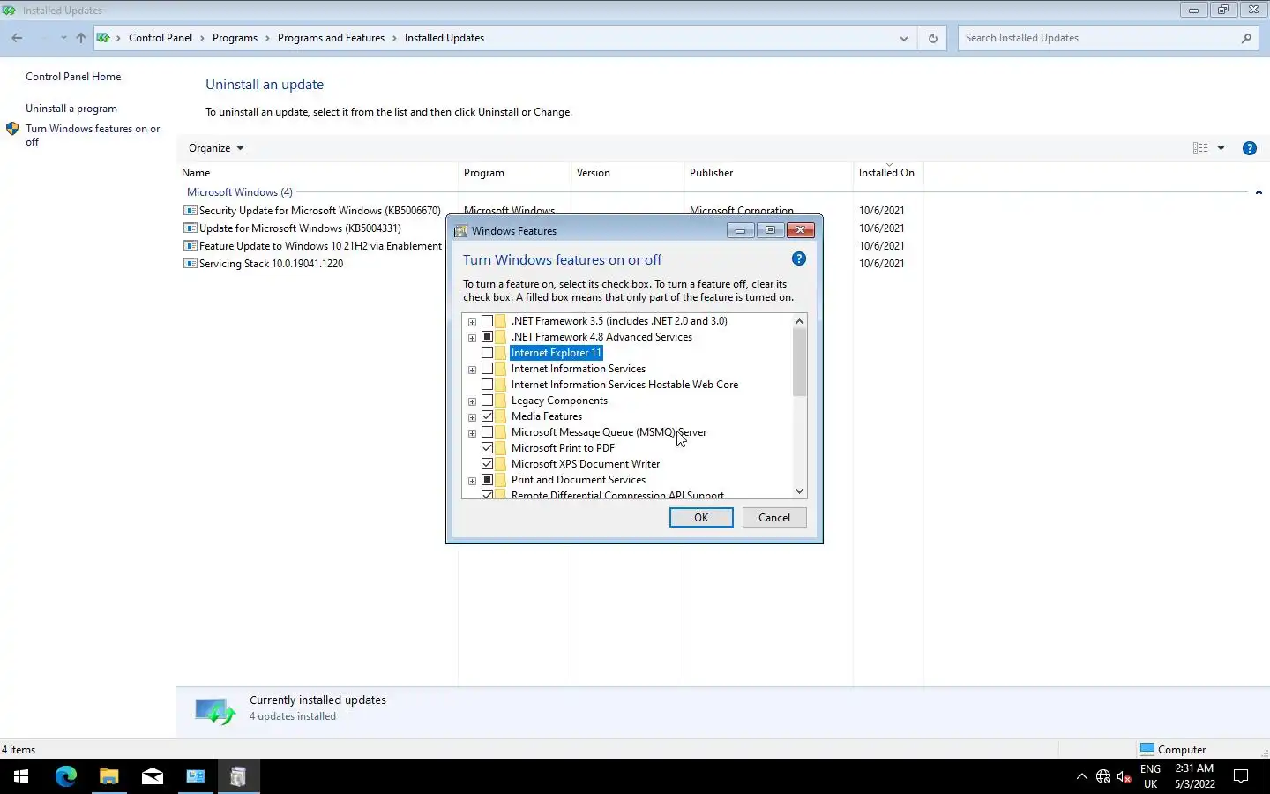Expand the .NET Framework 3.5 tree node
The image size is (1270, 794).
[x=472, y=322]
